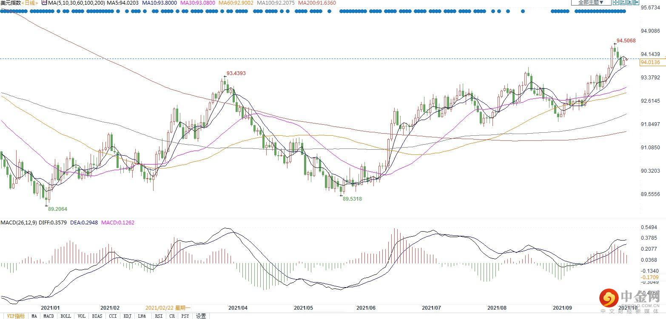Click the 91.8497 price axis label
666x319 pixels.
tap(651, 124)
